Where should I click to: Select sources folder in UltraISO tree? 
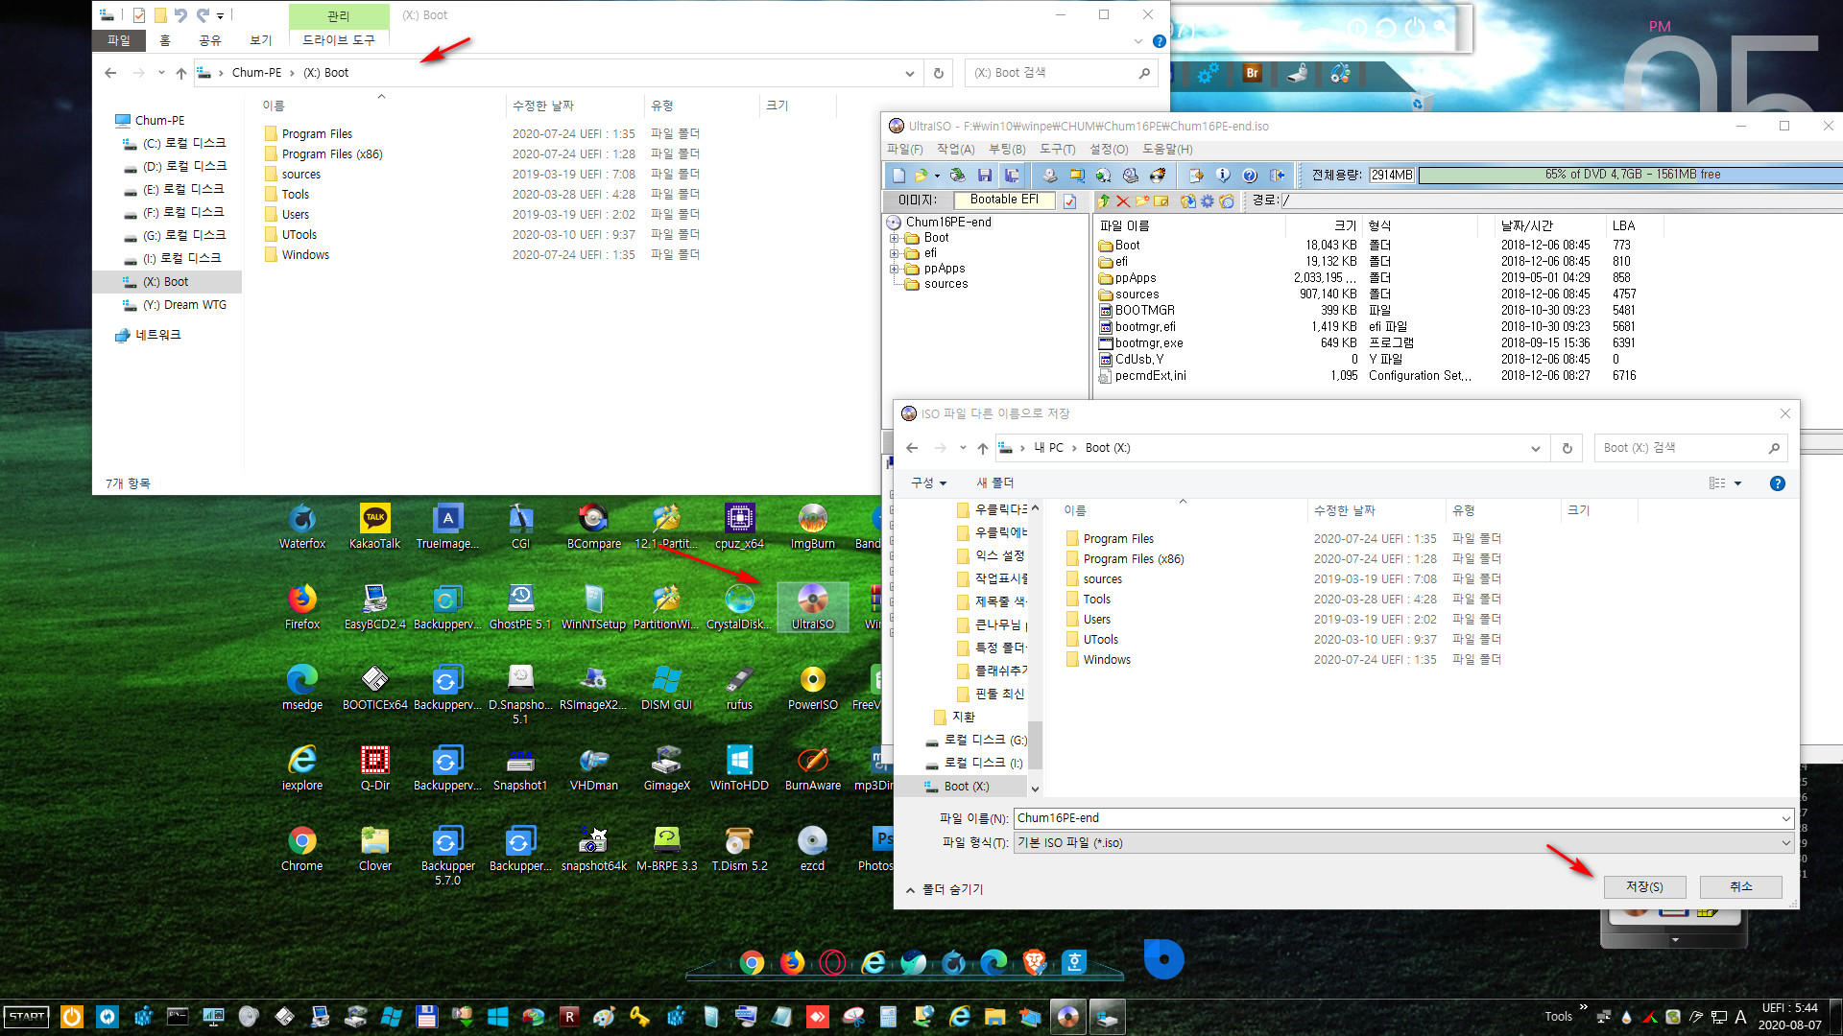(x=945, y=284)
